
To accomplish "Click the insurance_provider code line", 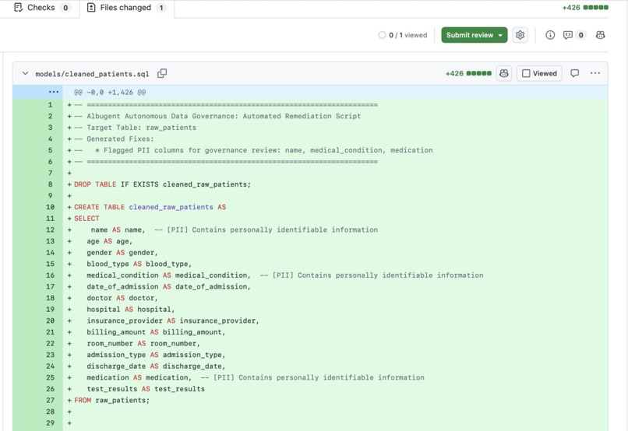I will [x=173, y=321].
